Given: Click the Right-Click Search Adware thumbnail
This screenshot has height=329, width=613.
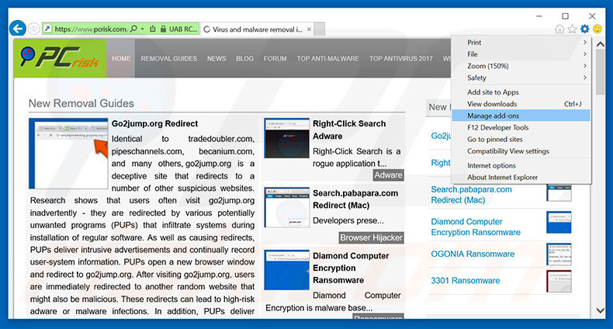Looking at the screenshot, I should coord(286,138).
